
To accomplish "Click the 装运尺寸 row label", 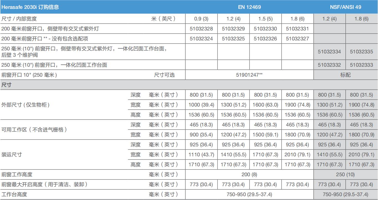I will tap(12, 154).
